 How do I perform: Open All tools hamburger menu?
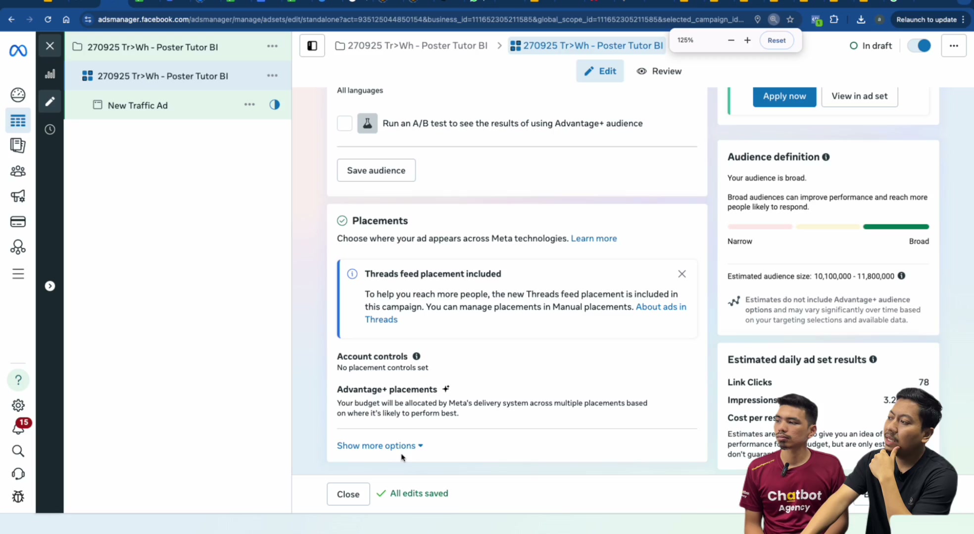(x=18, y=274)
